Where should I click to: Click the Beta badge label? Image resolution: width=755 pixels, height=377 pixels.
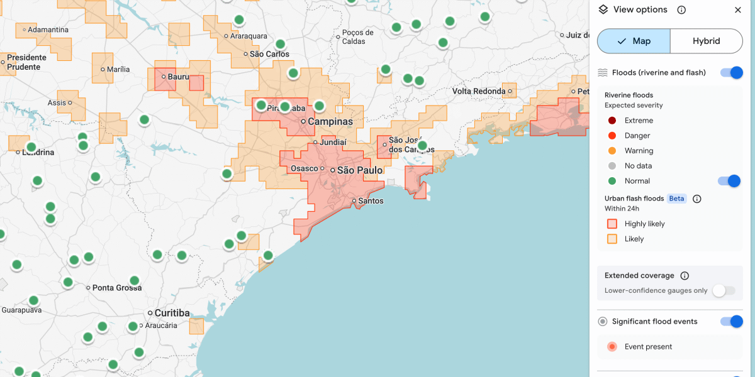pos(676,199)
